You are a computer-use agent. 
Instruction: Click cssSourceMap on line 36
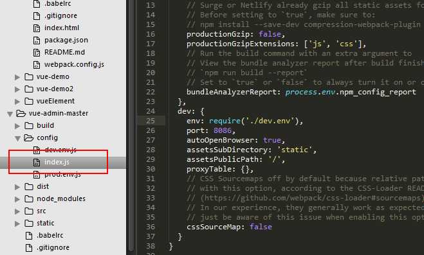click(214, 227)
